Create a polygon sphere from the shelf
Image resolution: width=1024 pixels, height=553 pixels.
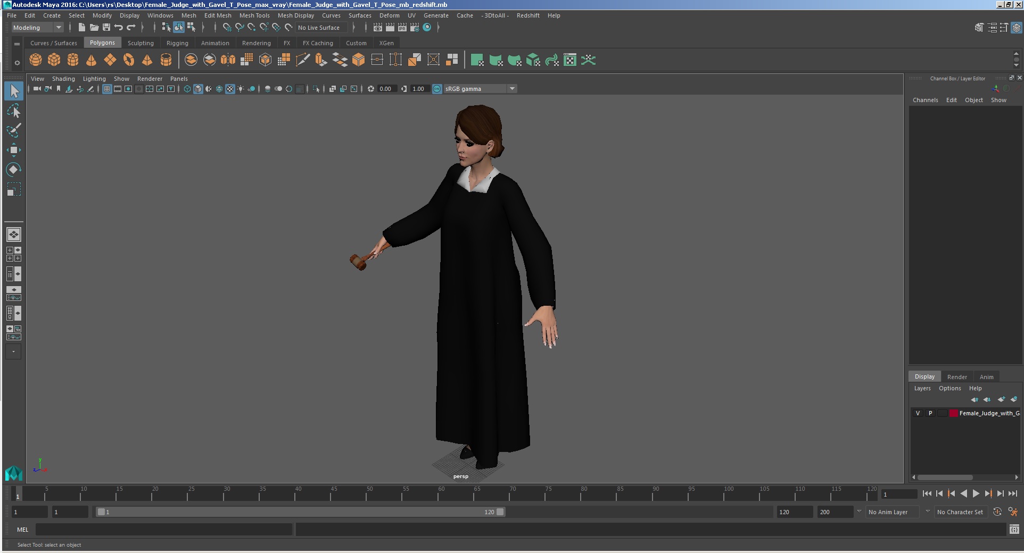(x=36, y=60)
